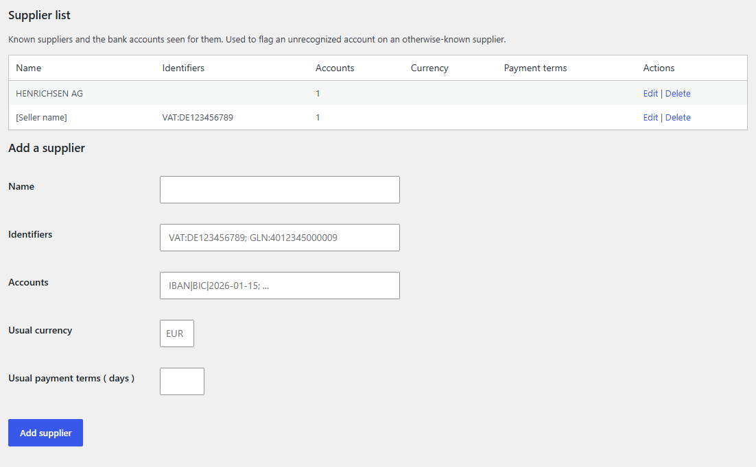The width and height of the screenshot is (756, 467).
Task: Focus the Usual currency field
Action: (x=177, y=333)
